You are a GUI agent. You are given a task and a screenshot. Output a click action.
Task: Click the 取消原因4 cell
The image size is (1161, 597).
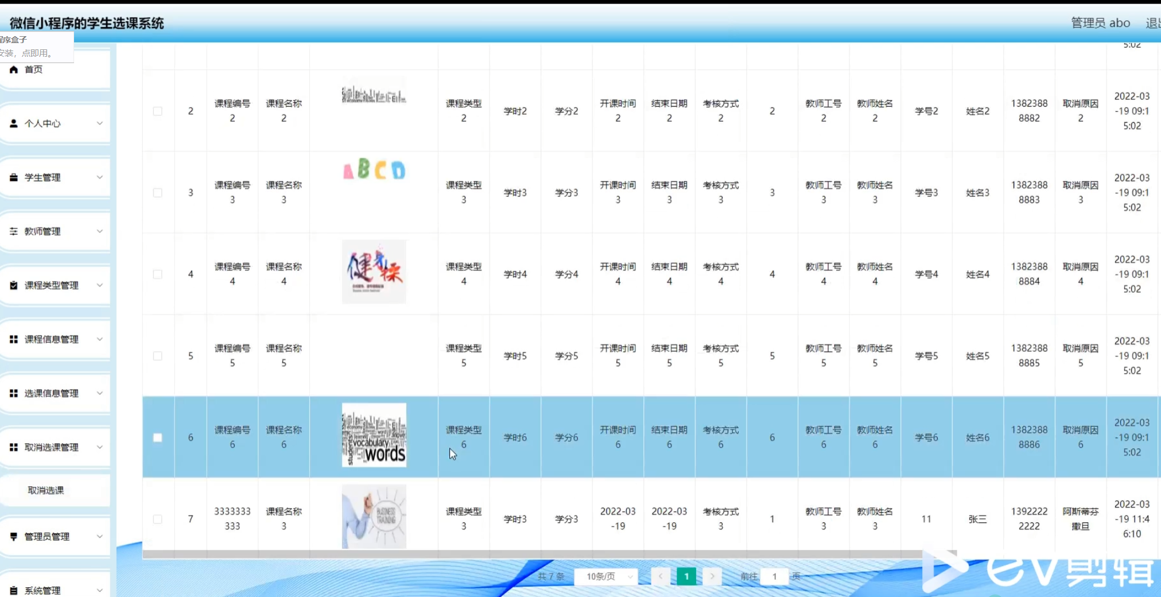[x=1081, y=274]
